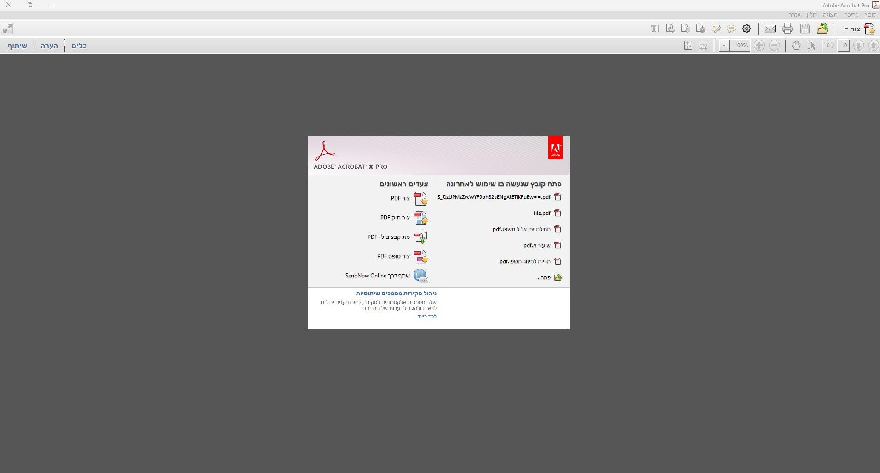This screenshot has width=880, height=473.
Task: Click the Print icon in the toolbar
Action: click(x=788, y=29)
